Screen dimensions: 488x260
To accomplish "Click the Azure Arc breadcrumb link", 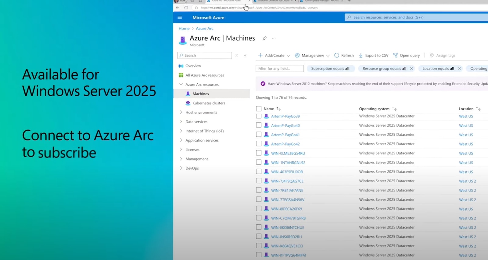I will click(x=205, y=28).
